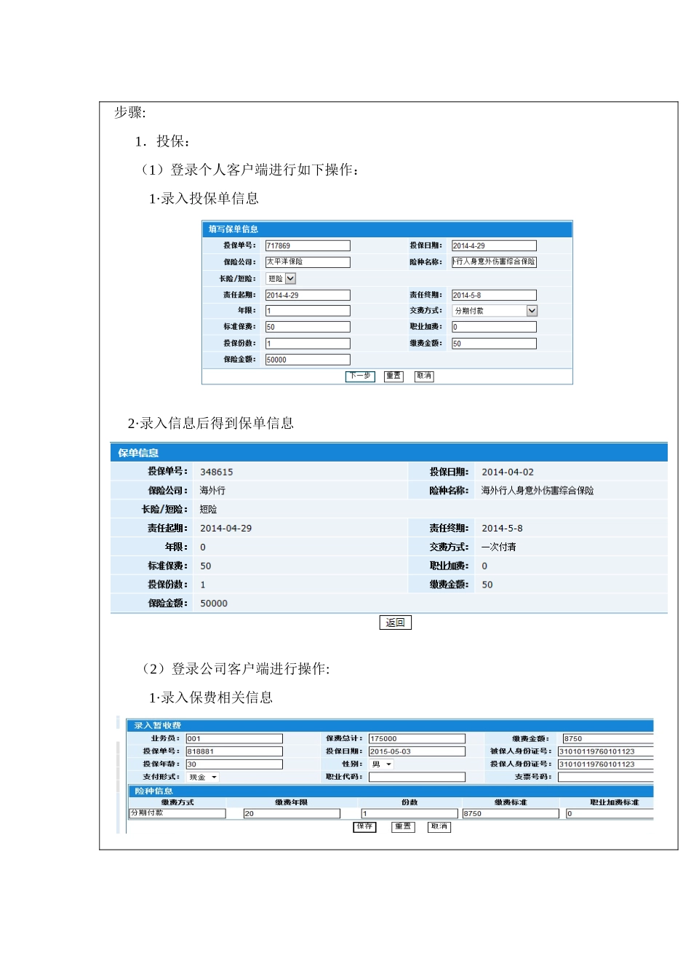Screen dimensions: 691x977
Task: Click the 险种信息 section header
Action: [x=391, y=791]
